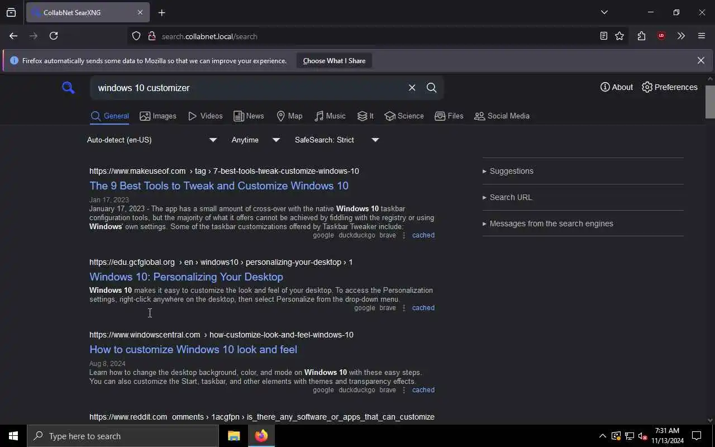
Task: Open the more-options dots on windowscentral result
Action: point(404,390)
